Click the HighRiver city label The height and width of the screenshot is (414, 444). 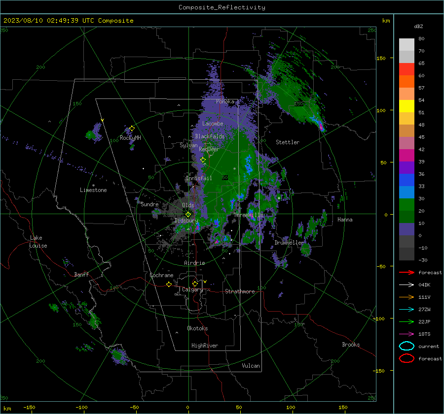[205, 346]
